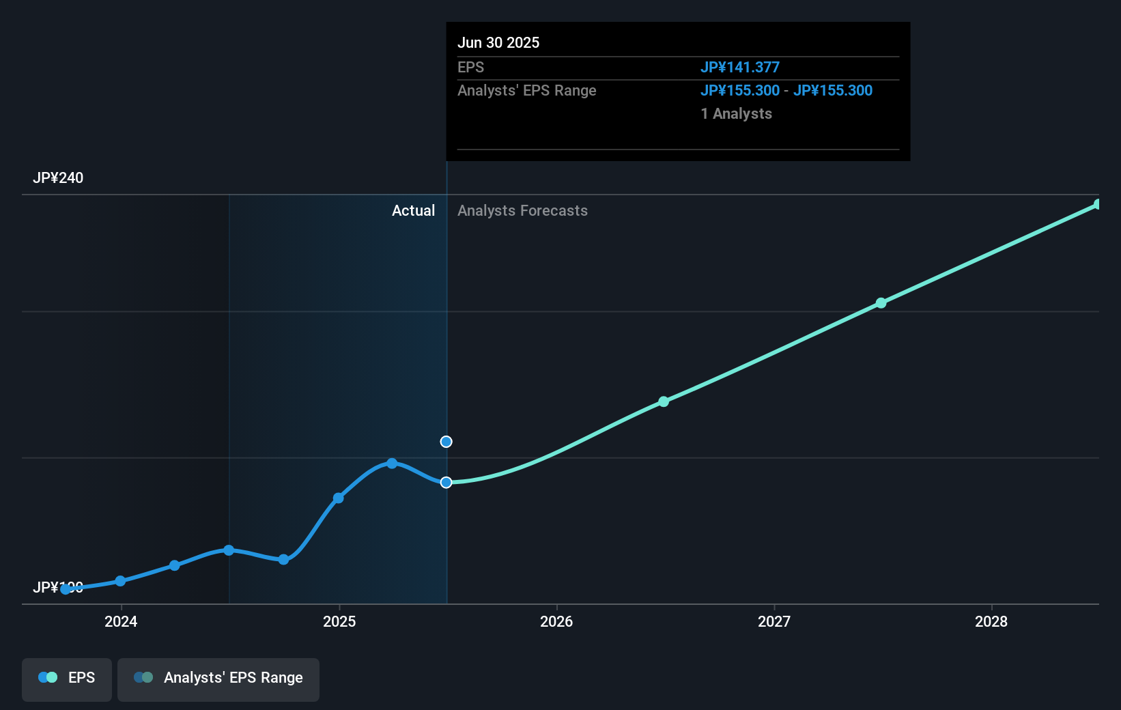
Task: Toggle the EPS legend item
Action: [x=66, y=679]
